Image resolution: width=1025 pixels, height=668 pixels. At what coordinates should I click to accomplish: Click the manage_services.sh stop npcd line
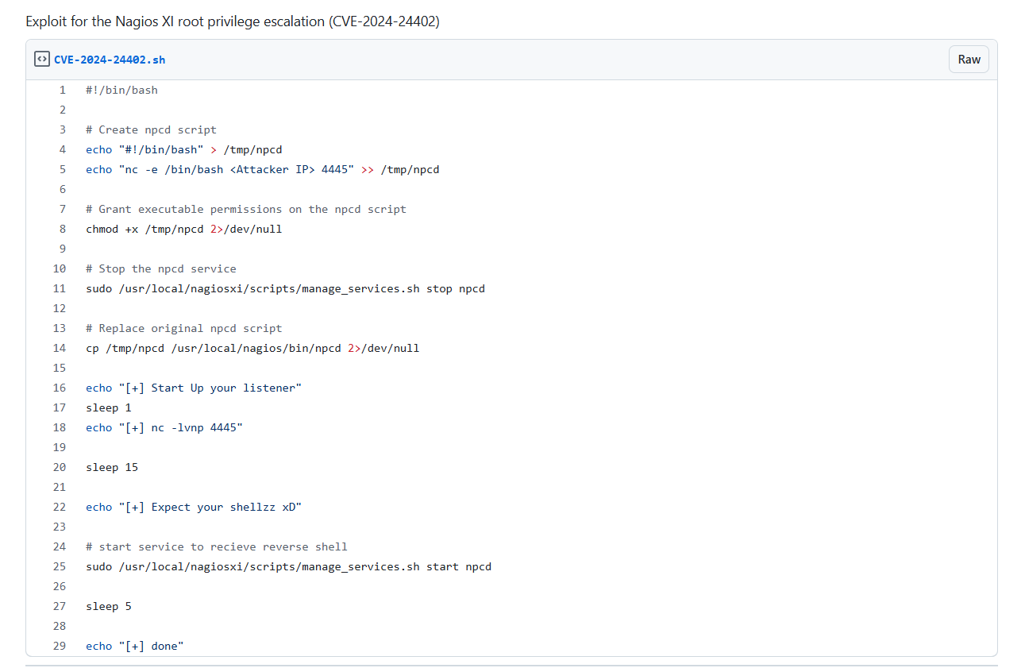tap(286, 288)
